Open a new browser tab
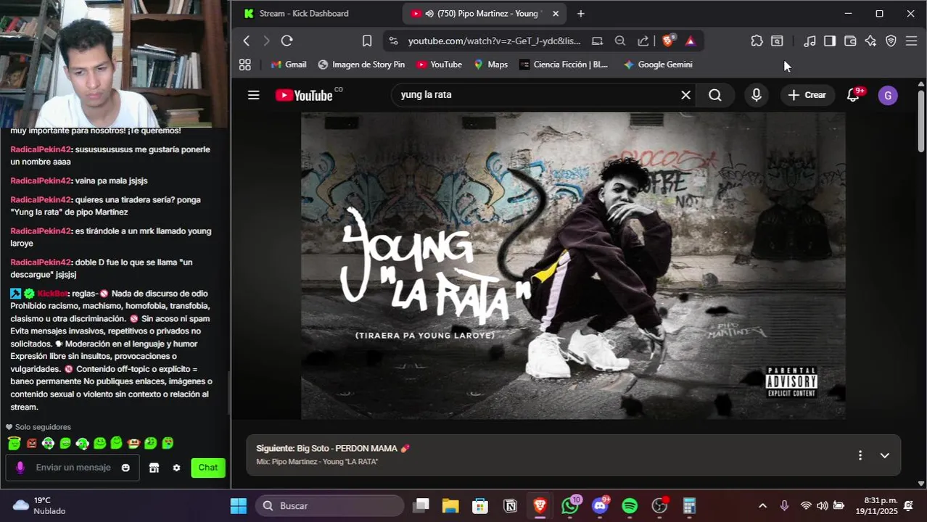 580,13
